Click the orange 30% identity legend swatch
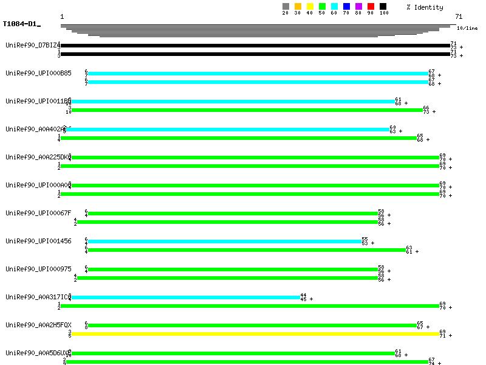Image resolution: width=486 pixels, height=365 pixels. [298, 7]
